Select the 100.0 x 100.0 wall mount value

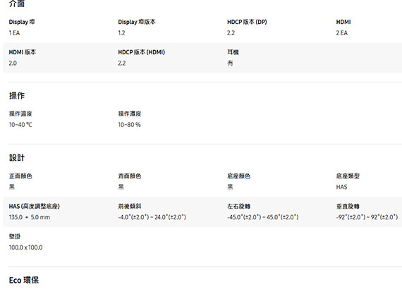pyautogui.click(x=25, y=247)
